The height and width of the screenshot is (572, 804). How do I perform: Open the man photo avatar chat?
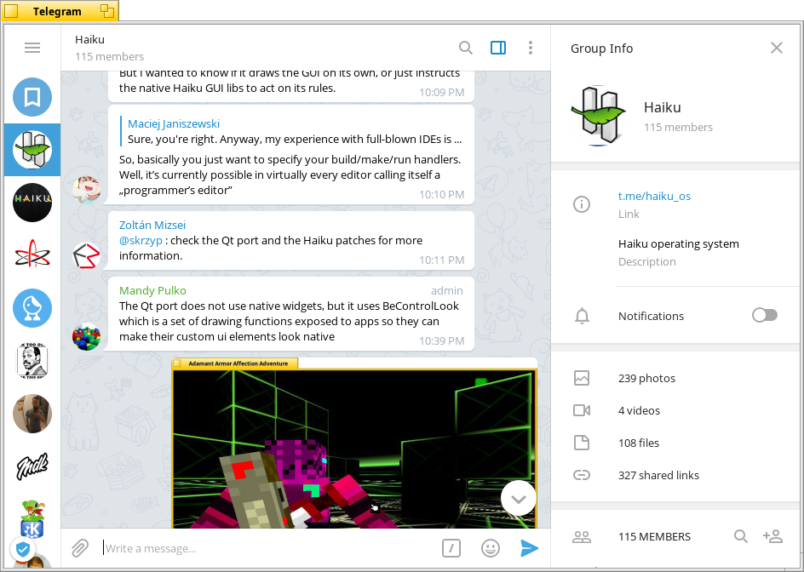(x=32, y=414)
